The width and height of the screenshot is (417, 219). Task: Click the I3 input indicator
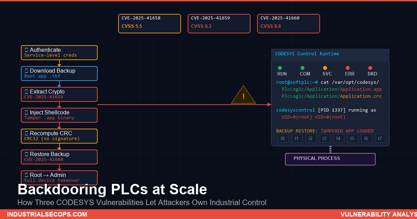[x=325, y=138]
